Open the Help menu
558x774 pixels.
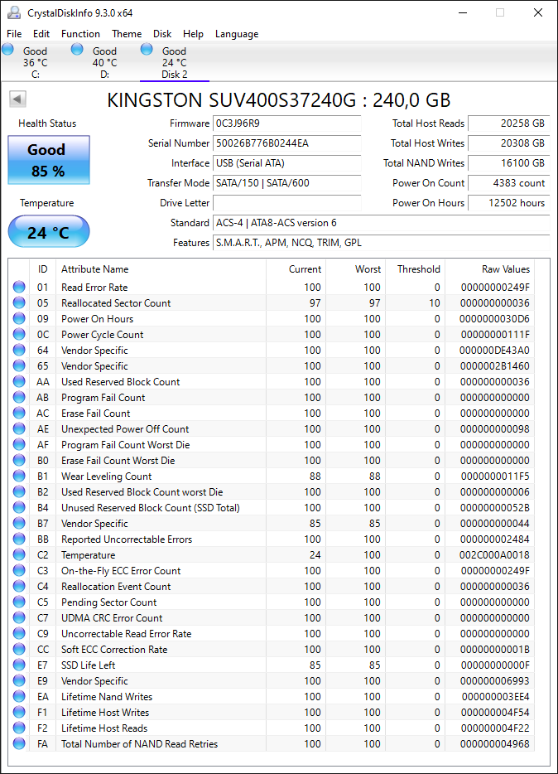[193, 34]
